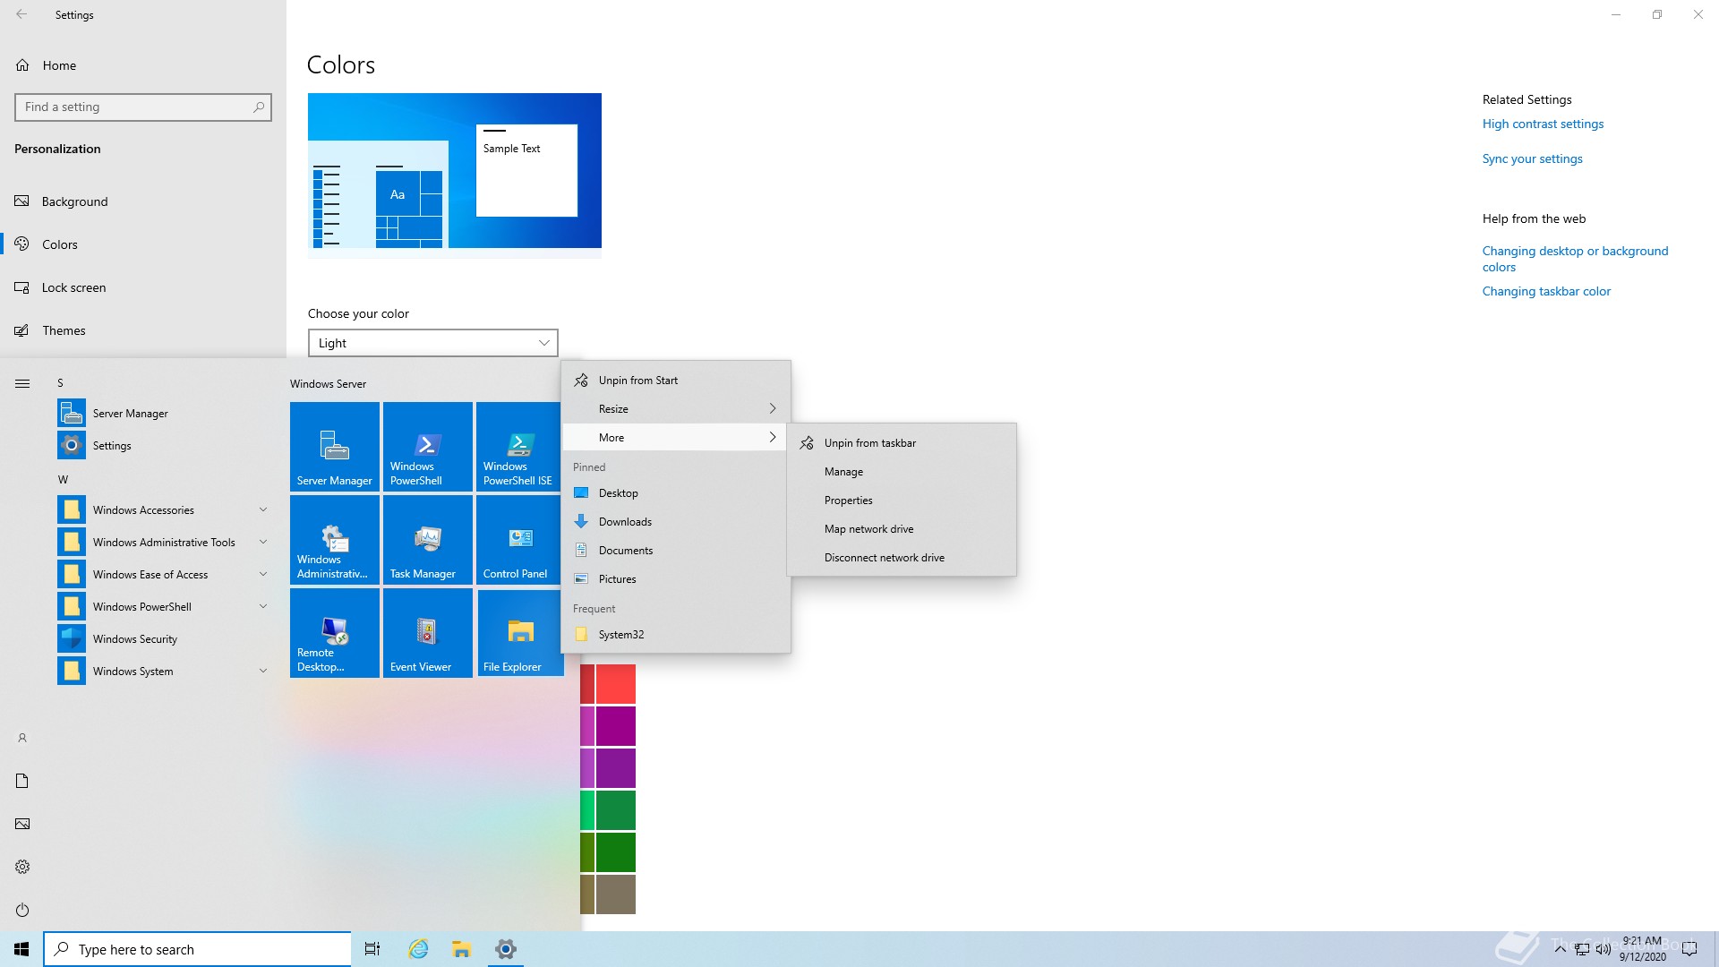
Task: Launch the Task Manager tile
Action: point(428,540)
